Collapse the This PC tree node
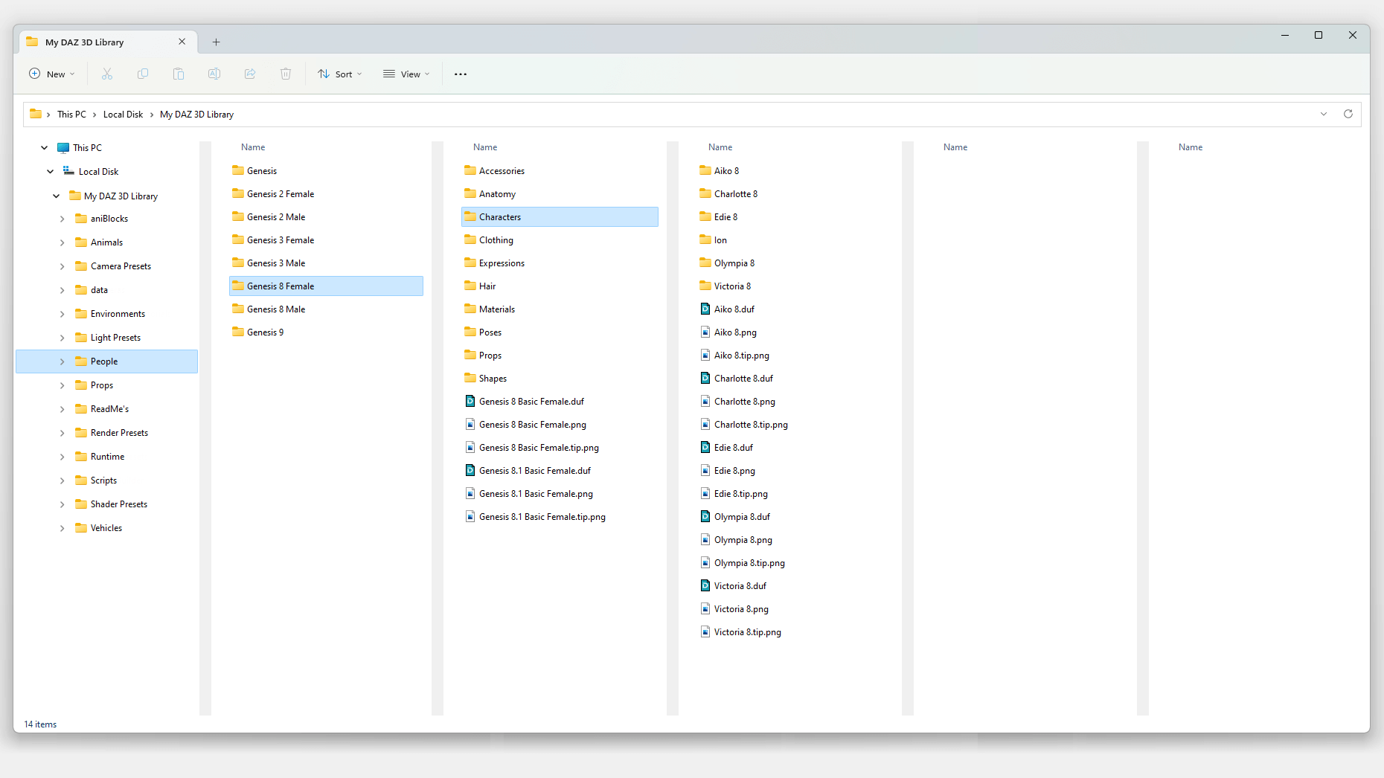Screen dimensions: 1384x778 click(x=45, y=148)
